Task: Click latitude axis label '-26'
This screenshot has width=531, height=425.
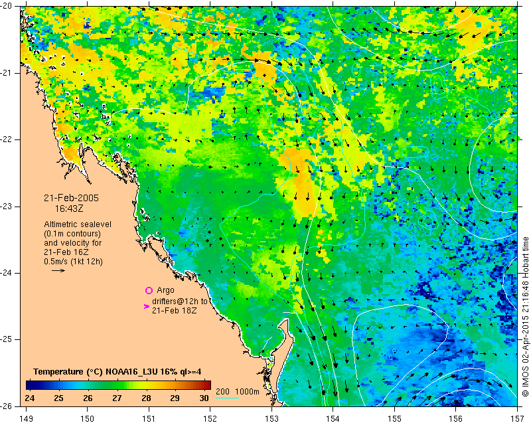Action: coord(7,406)
